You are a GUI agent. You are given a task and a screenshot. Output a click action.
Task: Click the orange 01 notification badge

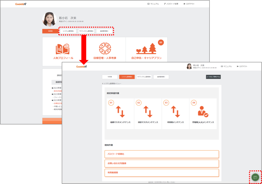pyautogui.click(x=161, y=42)
